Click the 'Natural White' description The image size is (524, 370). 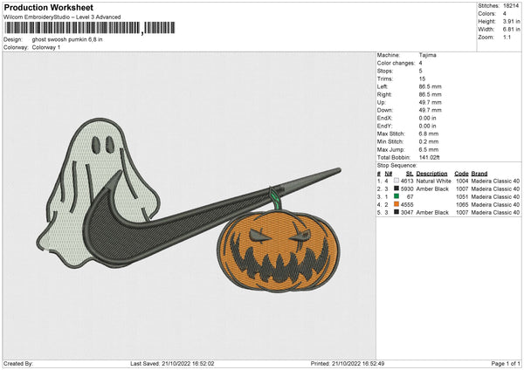coord(434,181)
